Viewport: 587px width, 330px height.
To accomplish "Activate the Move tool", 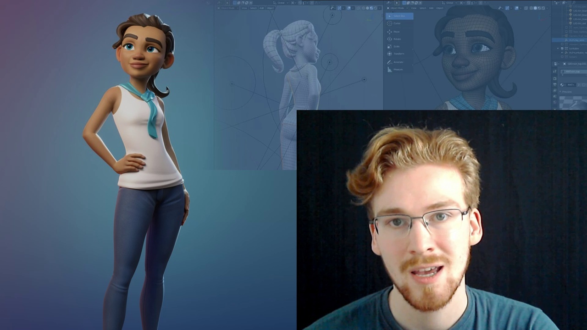I will 397,32.
